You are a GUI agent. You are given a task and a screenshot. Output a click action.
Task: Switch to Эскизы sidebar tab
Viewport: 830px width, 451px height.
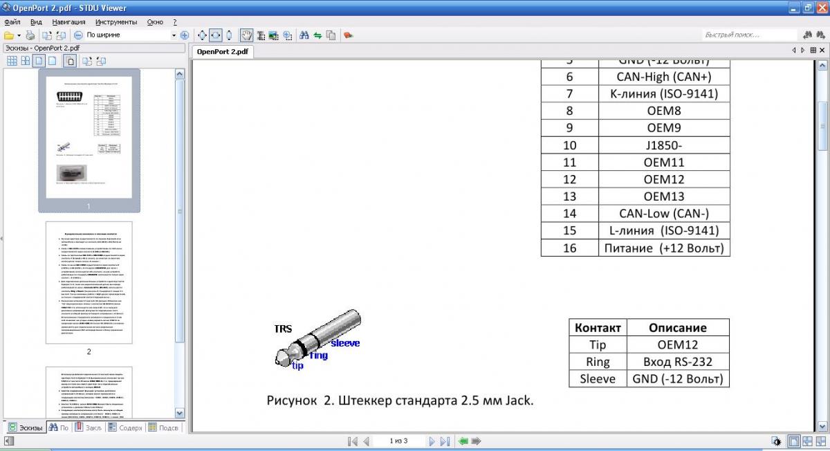(x=26, y=427)
